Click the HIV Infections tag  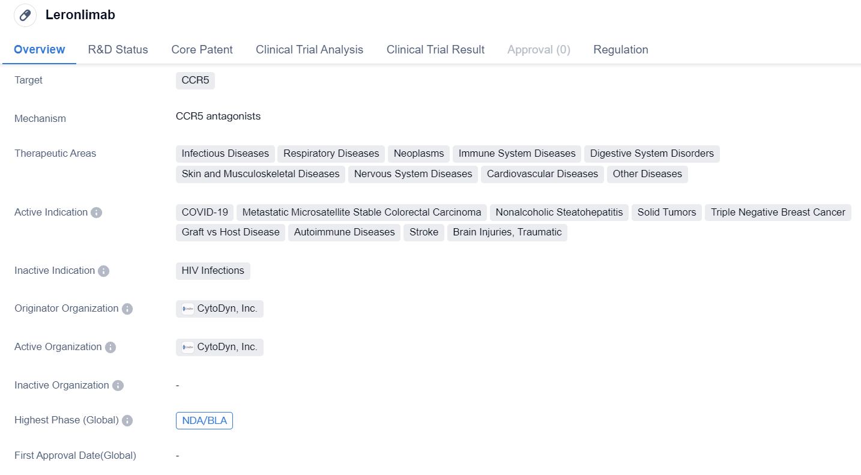213,271
